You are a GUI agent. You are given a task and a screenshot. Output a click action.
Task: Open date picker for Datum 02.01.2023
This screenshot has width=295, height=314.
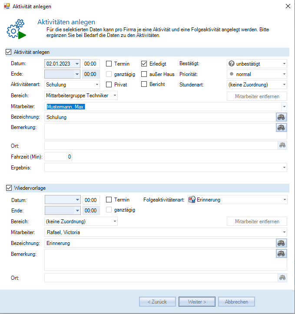(x=77, y=64)
